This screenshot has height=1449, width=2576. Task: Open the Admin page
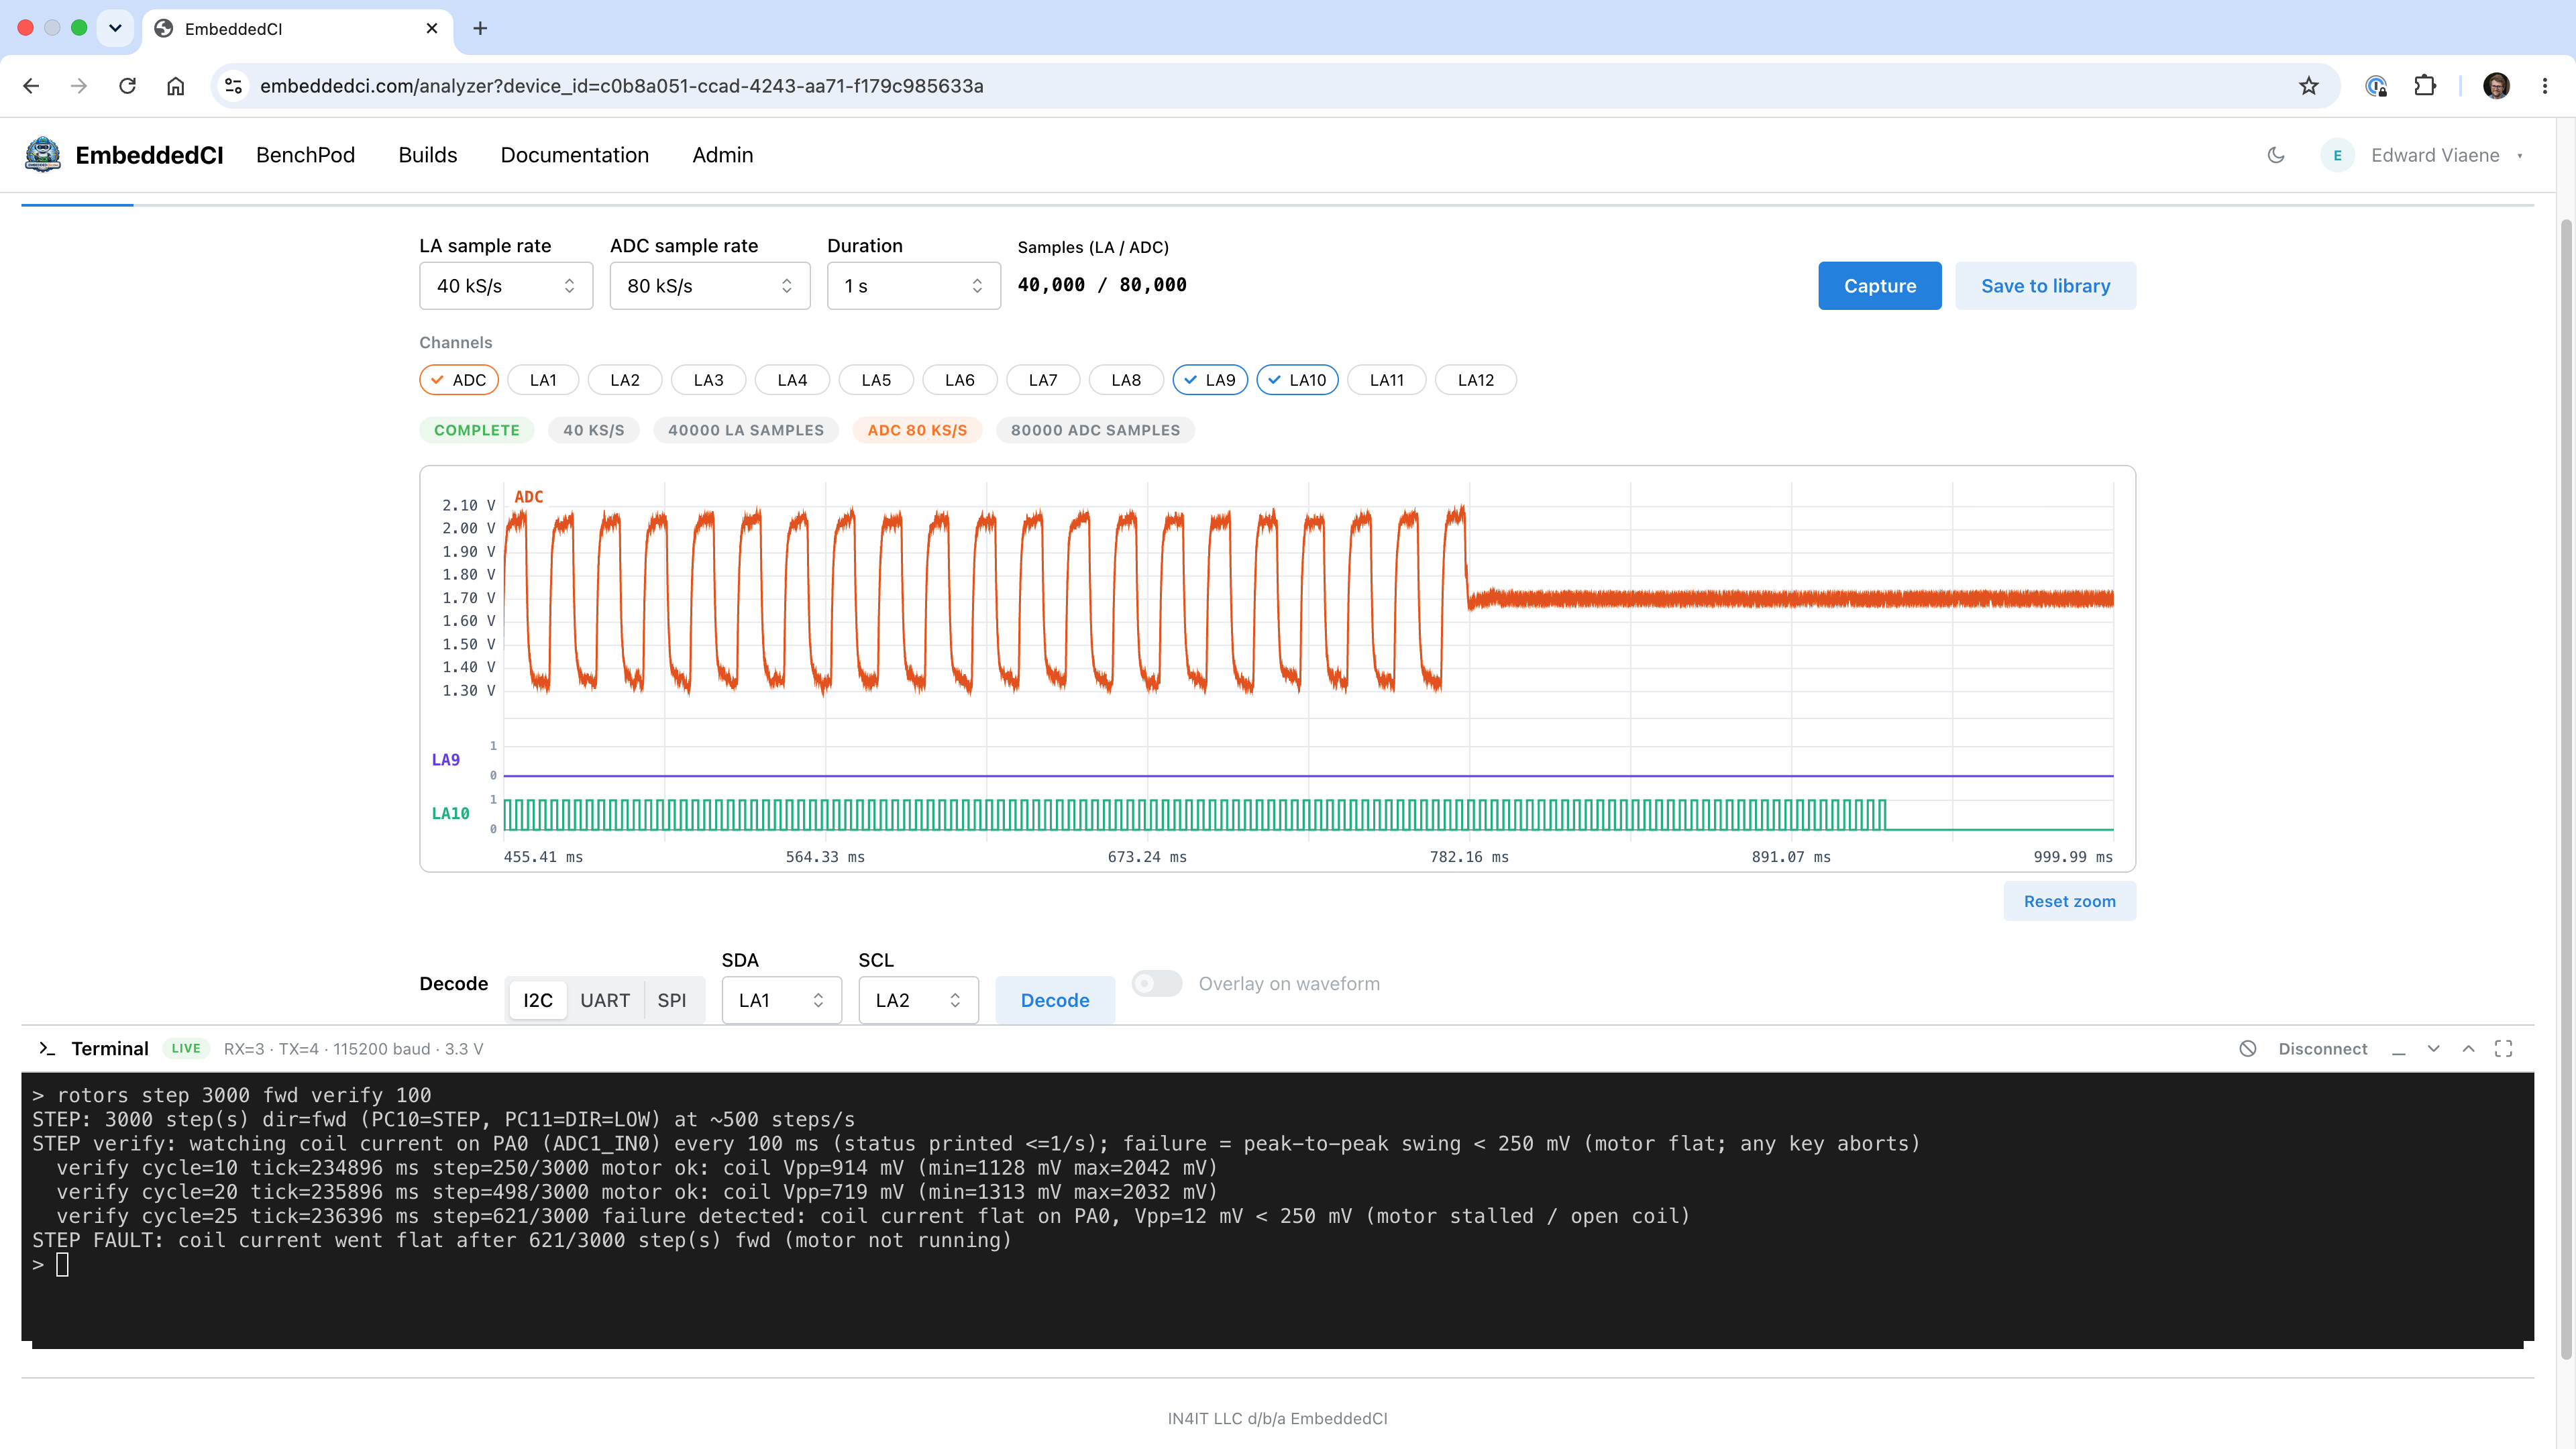pyautogui.click(x=723, y=155)
